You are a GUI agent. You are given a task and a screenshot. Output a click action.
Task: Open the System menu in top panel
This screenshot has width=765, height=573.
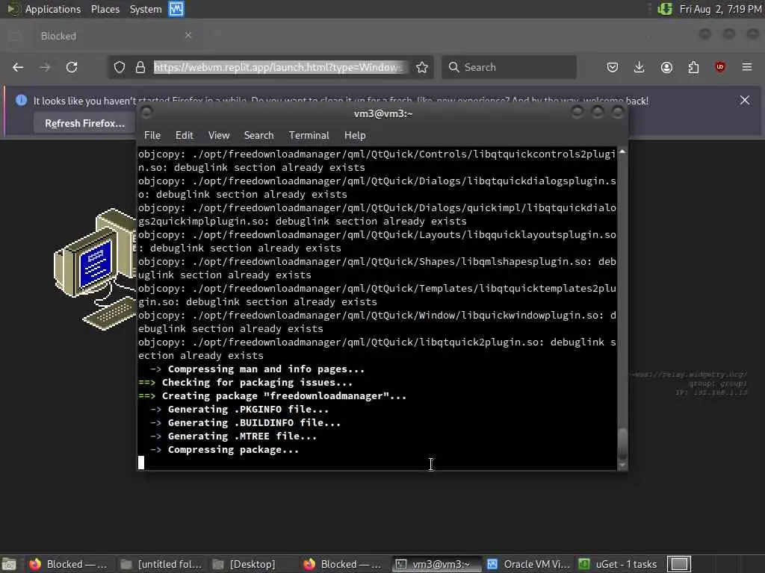click(146, 9)
